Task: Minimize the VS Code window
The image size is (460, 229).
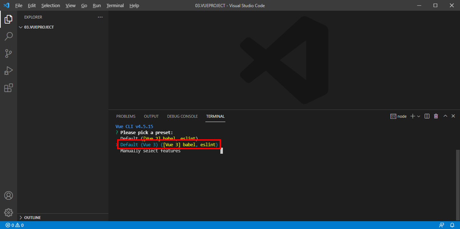Action: pos(419,5)
